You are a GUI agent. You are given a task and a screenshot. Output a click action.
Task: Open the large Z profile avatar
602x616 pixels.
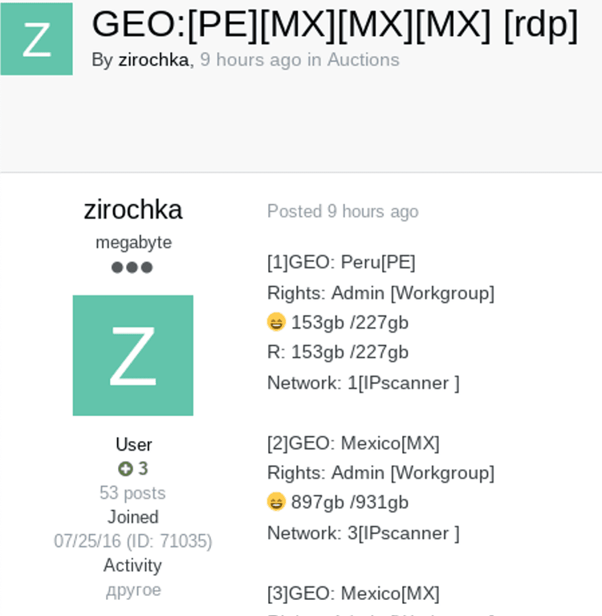132,355
